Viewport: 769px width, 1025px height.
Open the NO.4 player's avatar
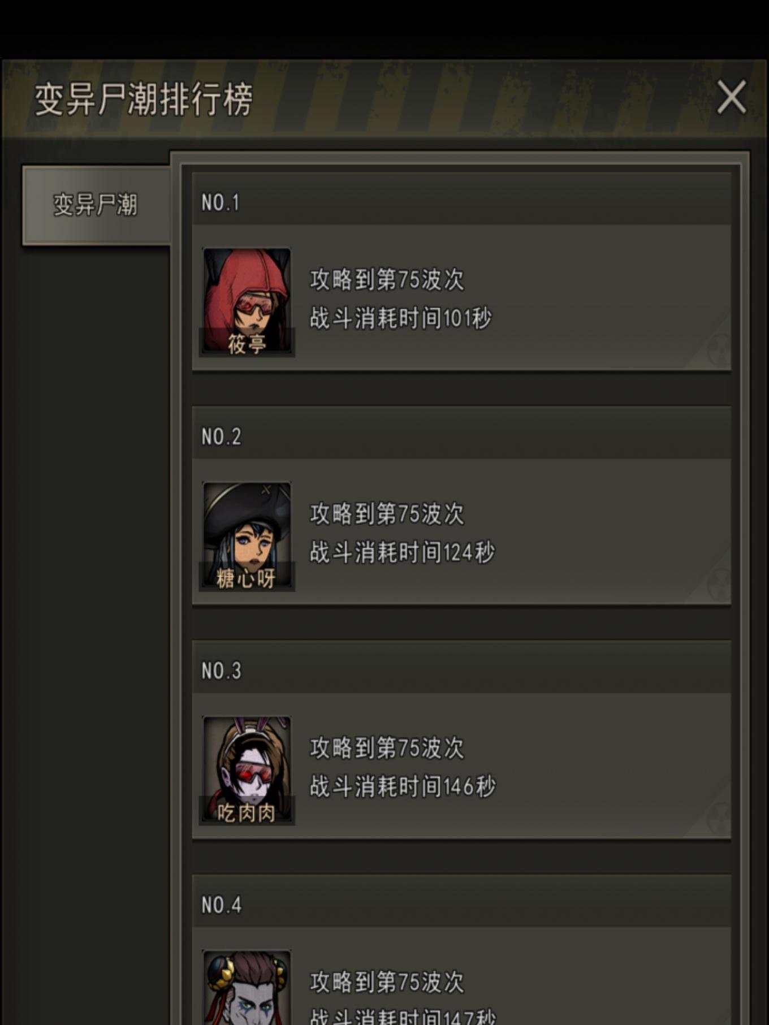tap(247, 987)
